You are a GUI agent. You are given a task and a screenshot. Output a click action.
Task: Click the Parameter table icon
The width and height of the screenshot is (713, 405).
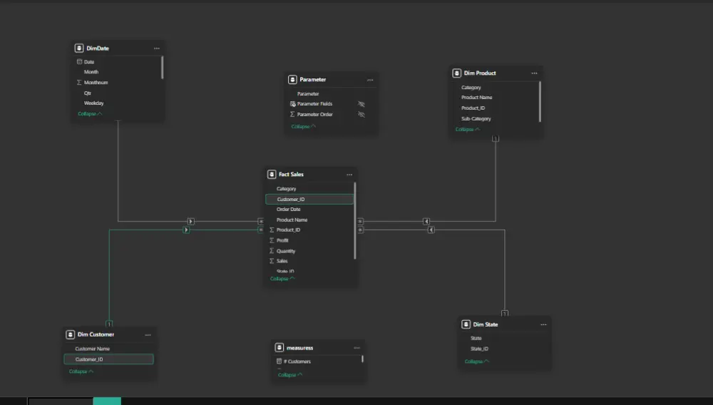(292, 80)
